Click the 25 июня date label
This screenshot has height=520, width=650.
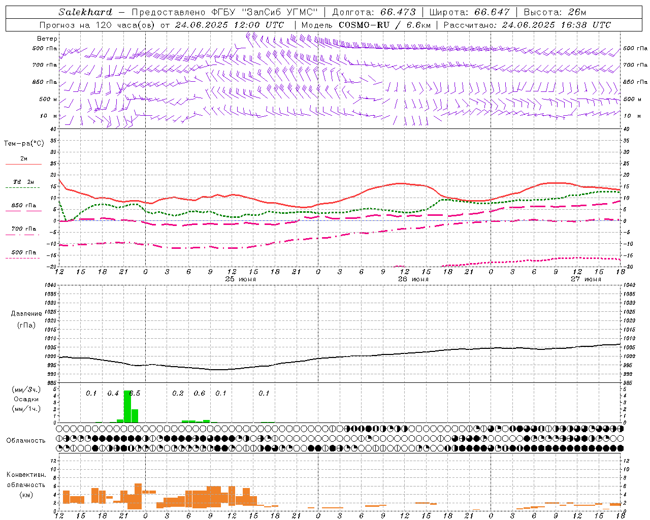point(241,279)
